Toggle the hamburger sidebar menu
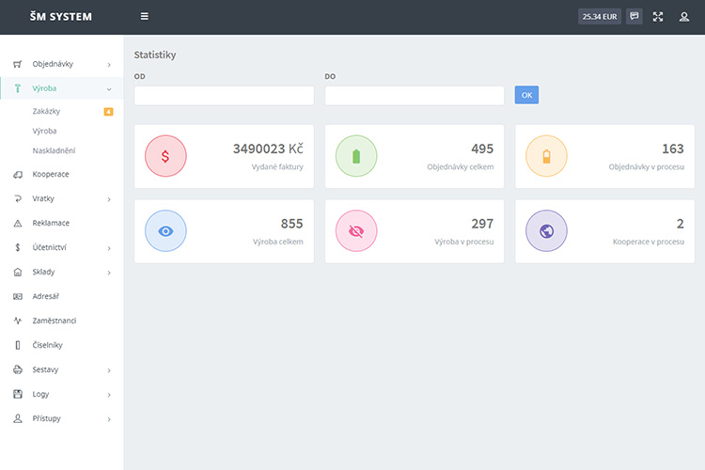This screenshot has height=470, width=705. pos(144,16)
